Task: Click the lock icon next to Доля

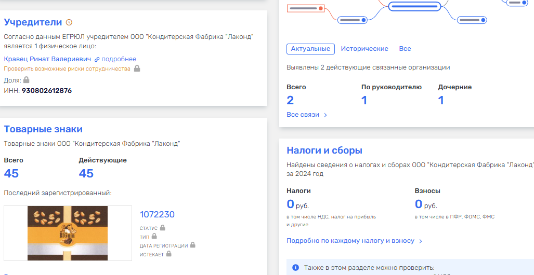Action: pyautogui.click(x=26, y=80)
